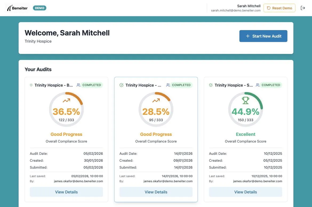Image resolution: width=312 pixels, height=207 pixels.
Task: Click the Beneiter logo
Action: 17,8
